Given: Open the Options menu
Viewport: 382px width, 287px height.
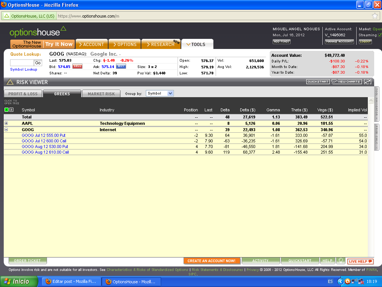Looking at the screenshot, I should (125, 44).
